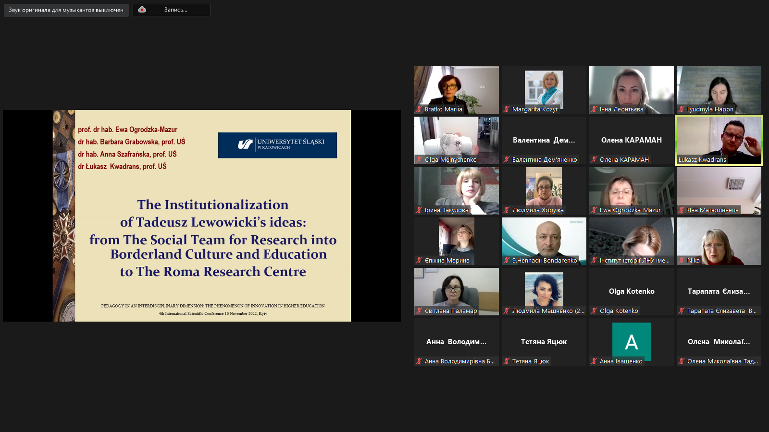Click muted mic icon beside Nika

pyautogui.click(x=682, y=261)
